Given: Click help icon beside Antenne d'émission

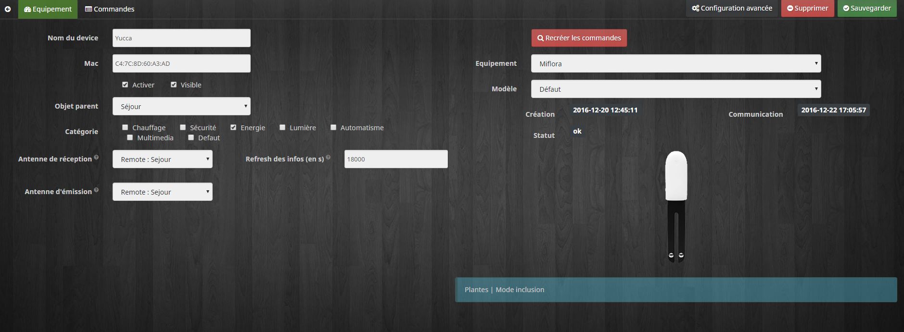Looking at the screenshot, I should 96,190.
